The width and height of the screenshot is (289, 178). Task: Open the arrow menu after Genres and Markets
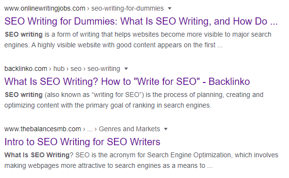tap(166, 129)
